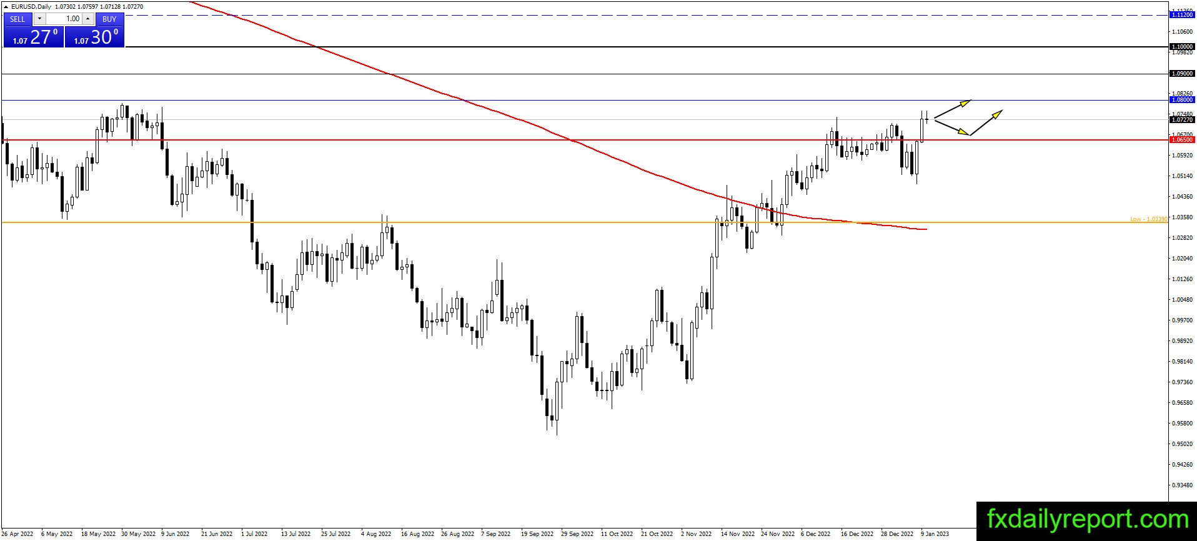Click the BUY one-click trading button

tap(109, 19)
